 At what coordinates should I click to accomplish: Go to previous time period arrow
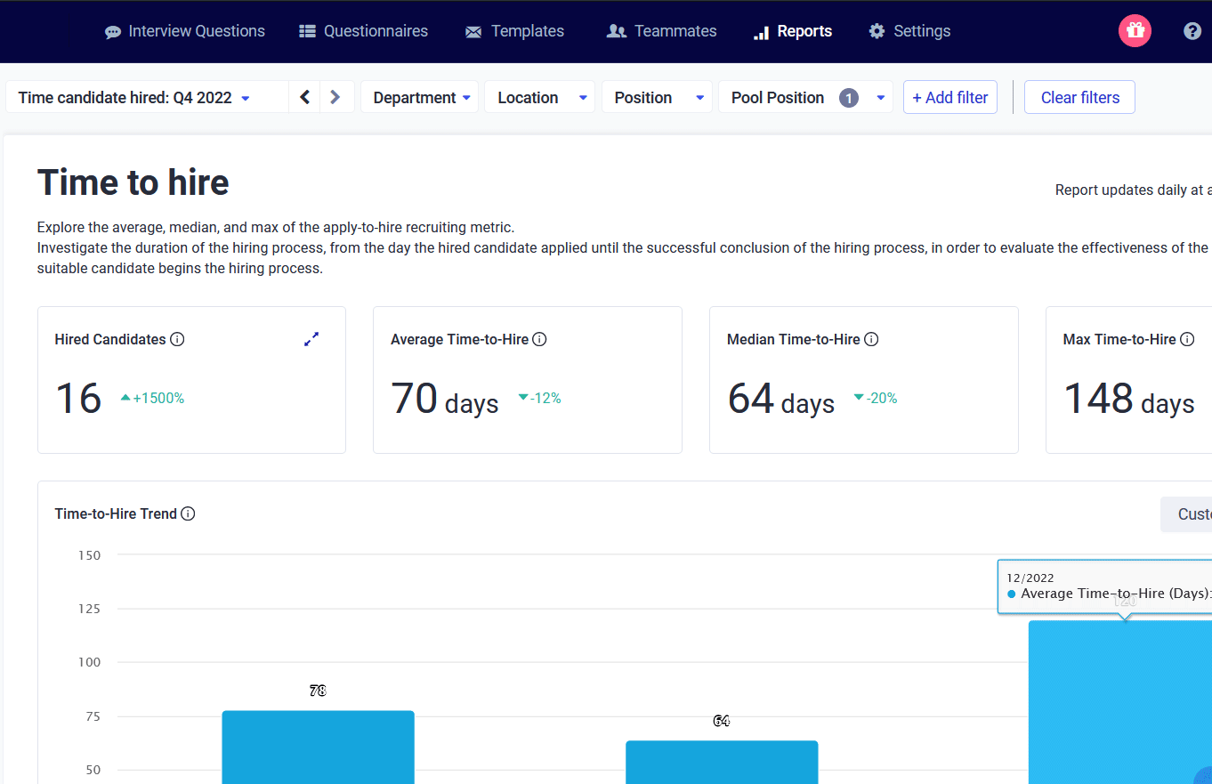[x=304, y=97]
